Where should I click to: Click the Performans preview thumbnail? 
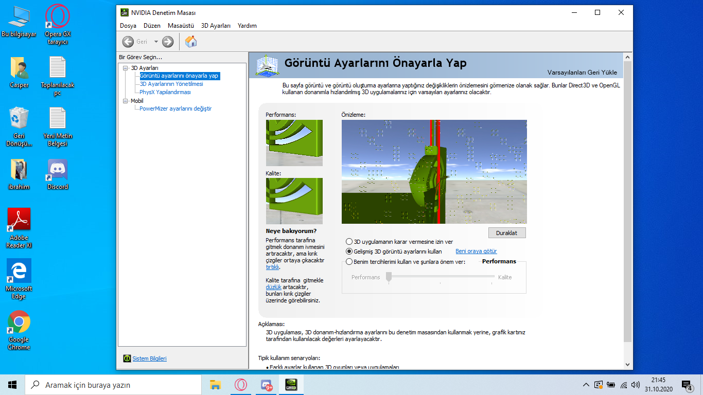tap(294, 143)
